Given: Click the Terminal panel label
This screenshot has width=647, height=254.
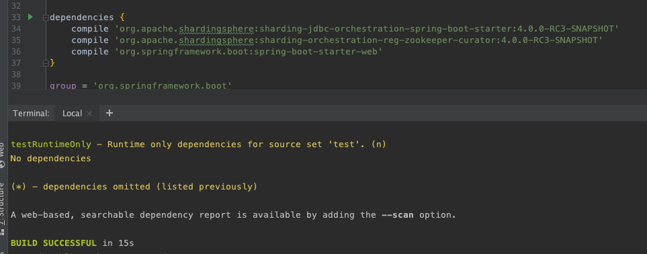Looking at the screenshot, I should coord(31,113).
